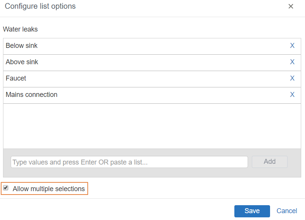This screenshot has height=220, width=305.
Task: Delete the Mains connection option
Action: [292, 95]
